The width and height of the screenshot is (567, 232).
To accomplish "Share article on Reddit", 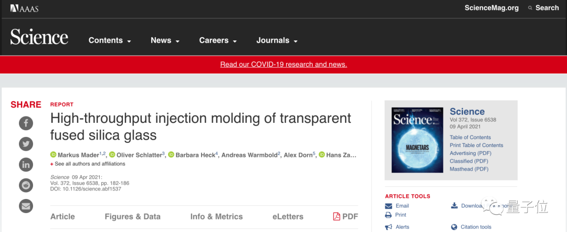I will 26,185.
